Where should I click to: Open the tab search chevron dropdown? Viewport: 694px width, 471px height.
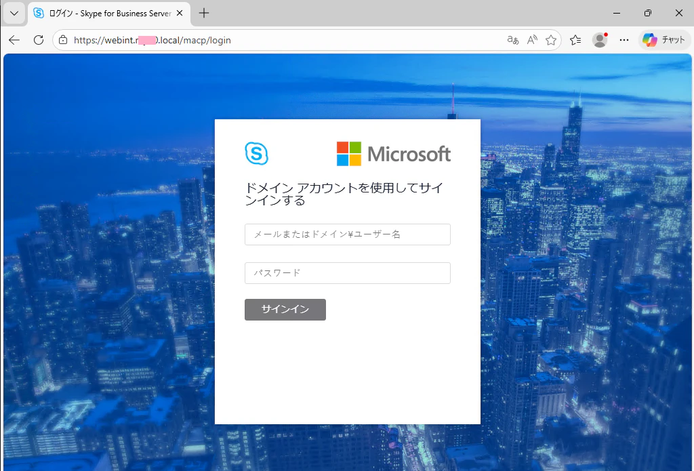click(x=14, y=14)
